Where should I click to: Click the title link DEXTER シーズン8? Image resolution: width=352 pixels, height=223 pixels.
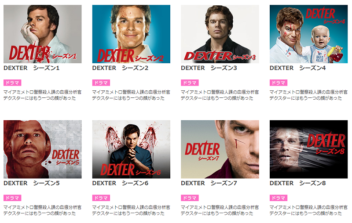point(298,183)
